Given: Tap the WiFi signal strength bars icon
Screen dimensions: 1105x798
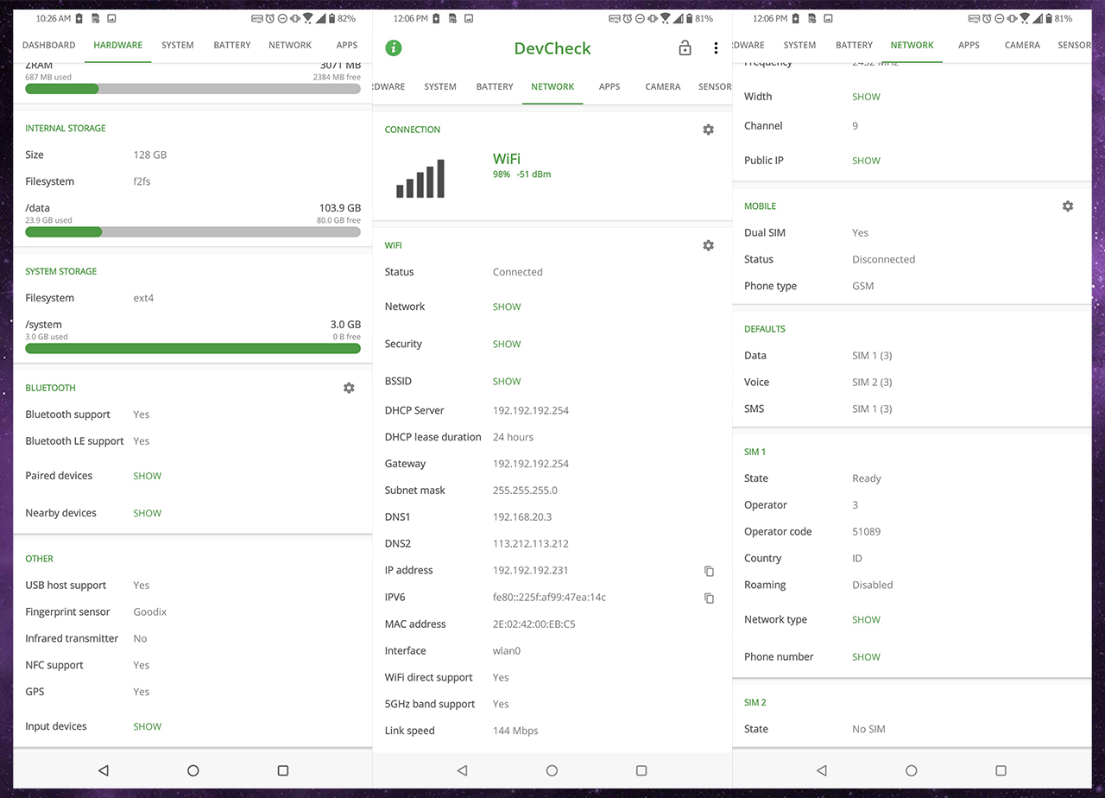Looking at the screenshot, I should [x=420, y=178].
